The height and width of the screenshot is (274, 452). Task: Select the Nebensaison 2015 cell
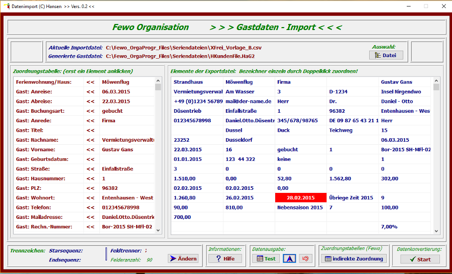tap(300, 207)
